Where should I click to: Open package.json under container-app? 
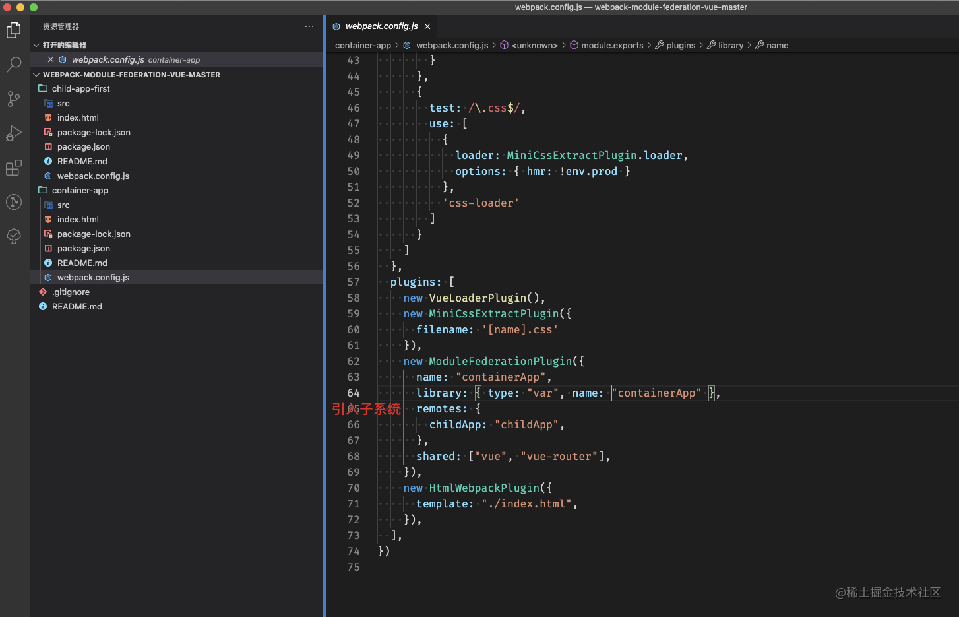(x=177, y=248)
